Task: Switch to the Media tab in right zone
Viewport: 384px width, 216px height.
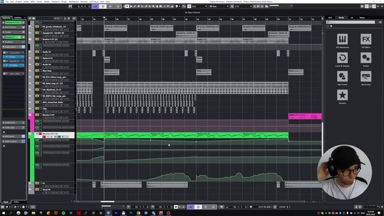Action: [341, 17]
